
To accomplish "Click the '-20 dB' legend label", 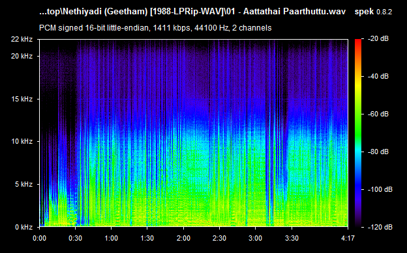I will (x=378, y=39).
